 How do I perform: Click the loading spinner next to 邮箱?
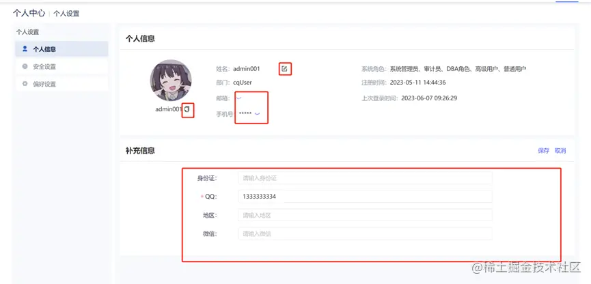[238, 97]
